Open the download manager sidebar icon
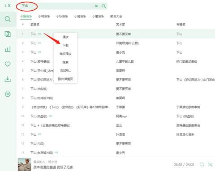This screenshot has height=171, width=215. coord(8,79)
